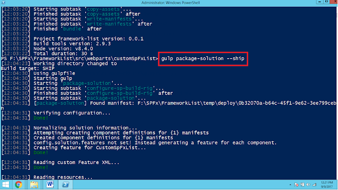
Task: Maximize the PowerShell window
Action: [x=326, y=2]
